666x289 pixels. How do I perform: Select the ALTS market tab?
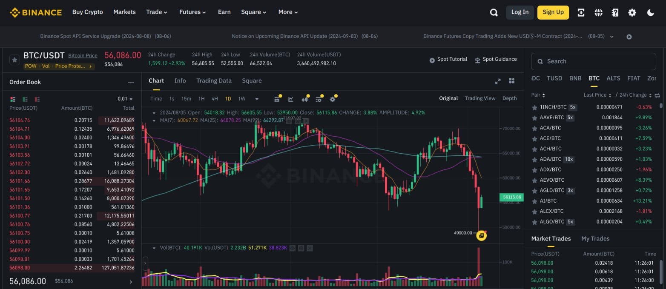pos(613,78)
